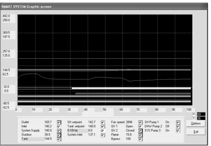Click the Outlet label
Image resolution: width=211 pixels, height=146 pixels.
pos(25,122)
